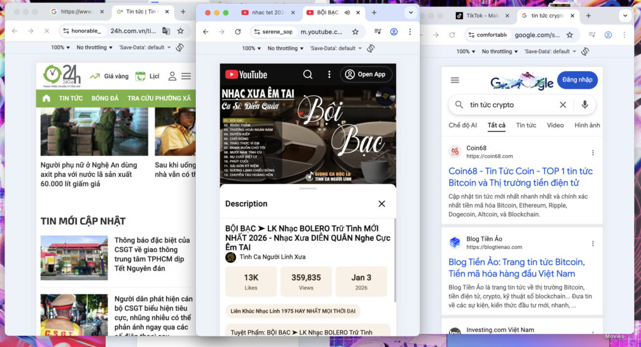
Task: Rotate device orientation in YouTube window
Action: coord(371,48)
